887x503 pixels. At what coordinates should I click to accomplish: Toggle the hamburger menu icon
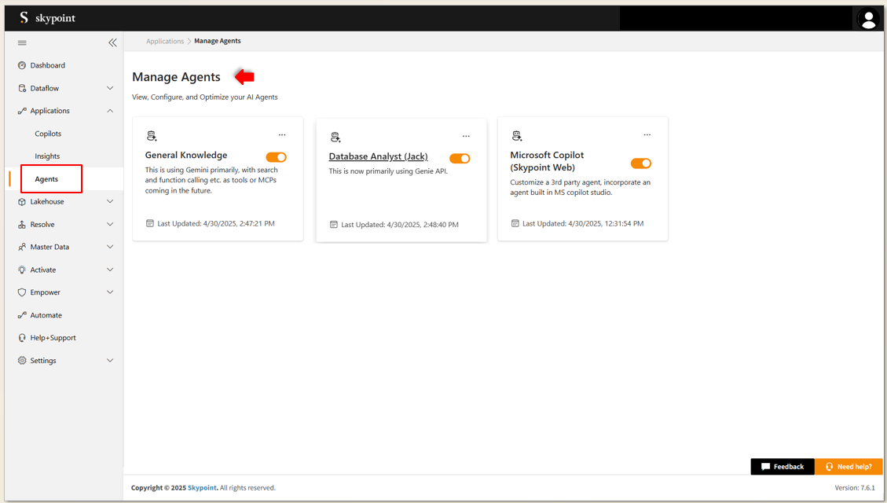coord(22,43)
